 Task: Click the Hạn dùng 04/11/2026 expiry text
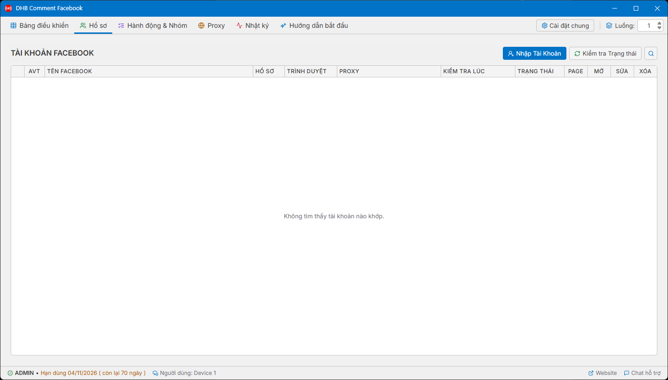click(x=93, y=373)
